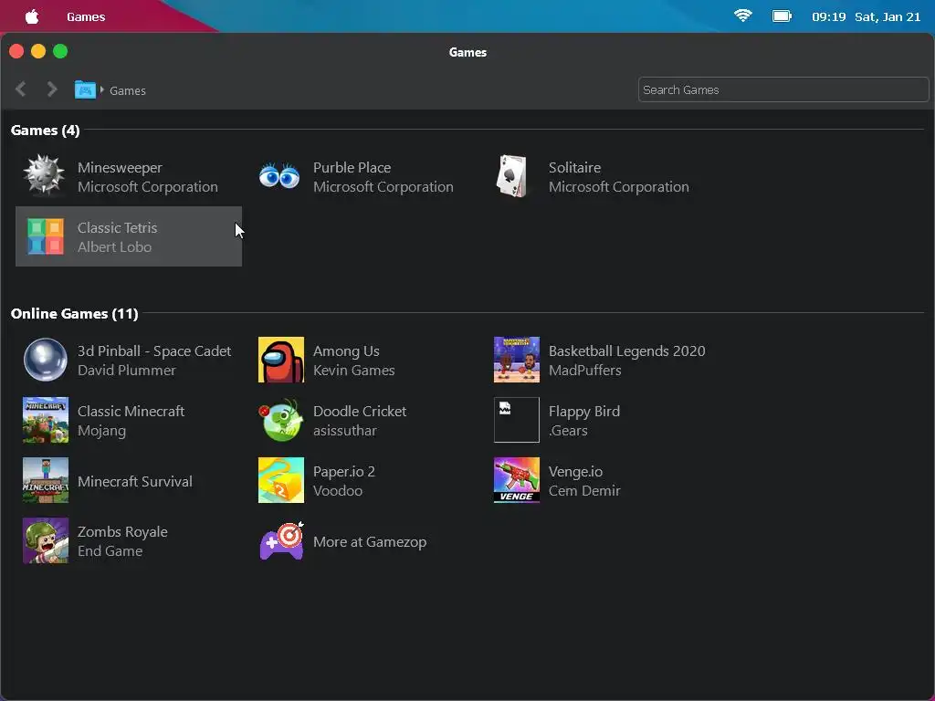
Task: Click the Classic Minecraft label
Action: click(131, 412)
